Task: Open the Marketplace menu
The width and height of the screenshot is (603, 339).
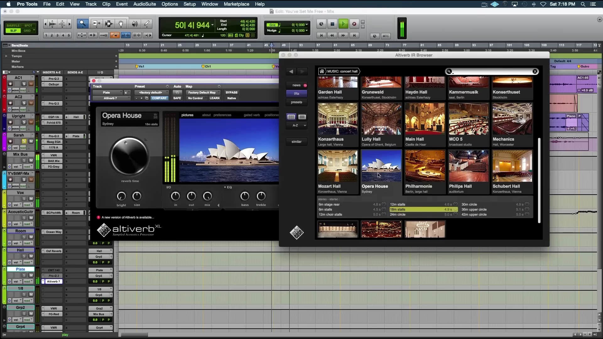Action: coord(236,4)
